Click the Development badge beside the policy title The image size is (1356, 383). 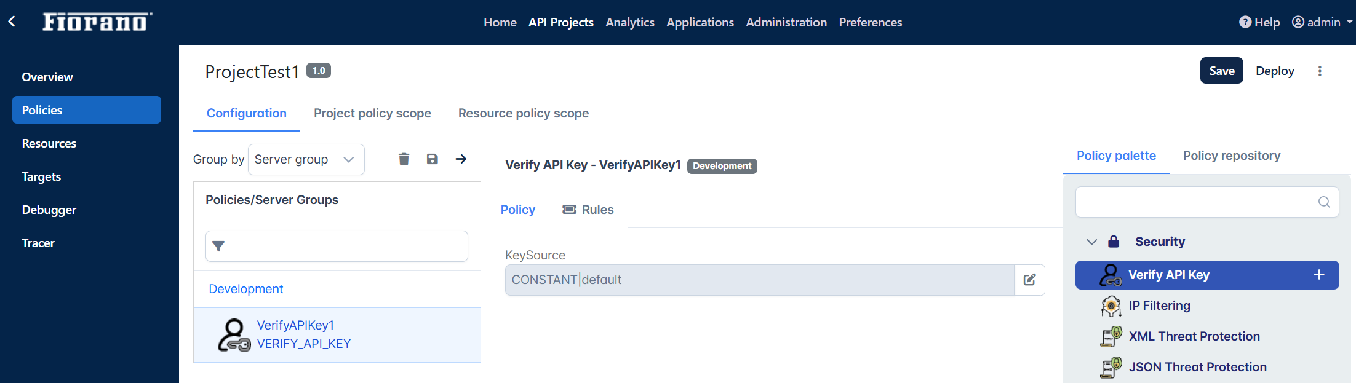pos(722,166)
